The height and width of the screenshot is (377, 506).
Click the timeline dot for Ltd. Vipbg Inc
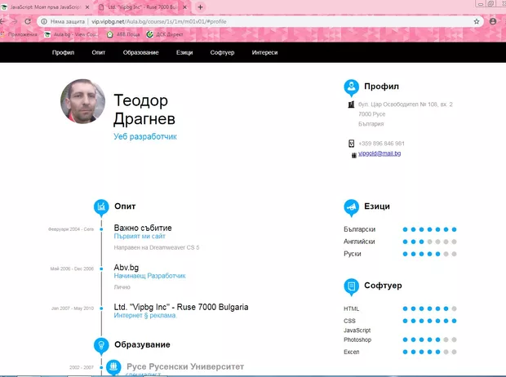click(x=101, y=308)
